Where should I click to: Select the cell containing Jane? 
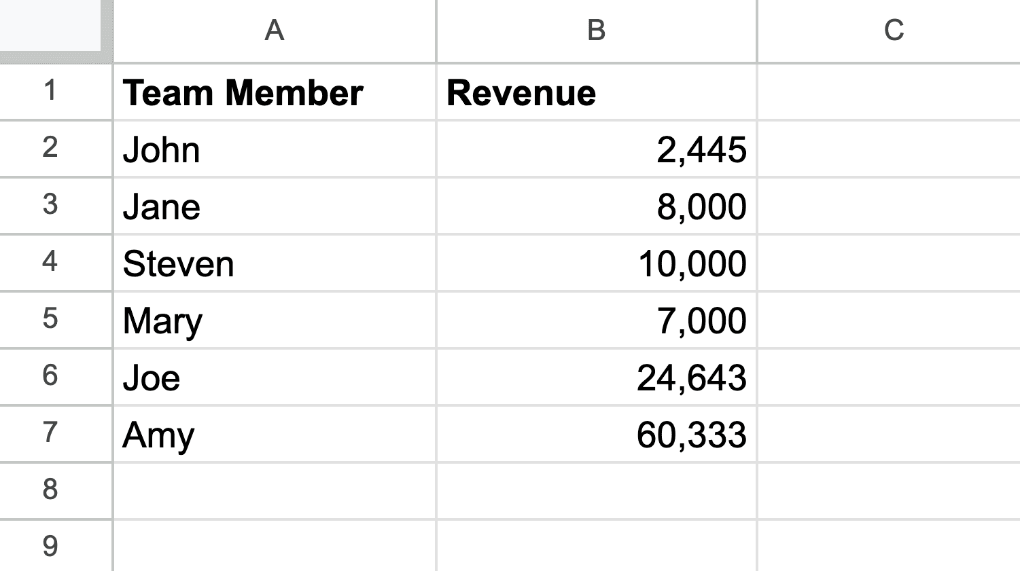[x=274, y=207]
